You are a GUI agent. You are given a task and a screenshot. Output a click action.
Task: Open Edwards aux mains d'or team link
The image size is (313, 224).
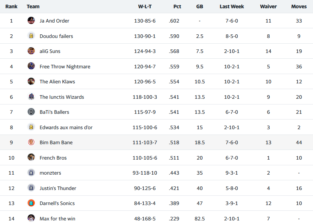[66, 127]
